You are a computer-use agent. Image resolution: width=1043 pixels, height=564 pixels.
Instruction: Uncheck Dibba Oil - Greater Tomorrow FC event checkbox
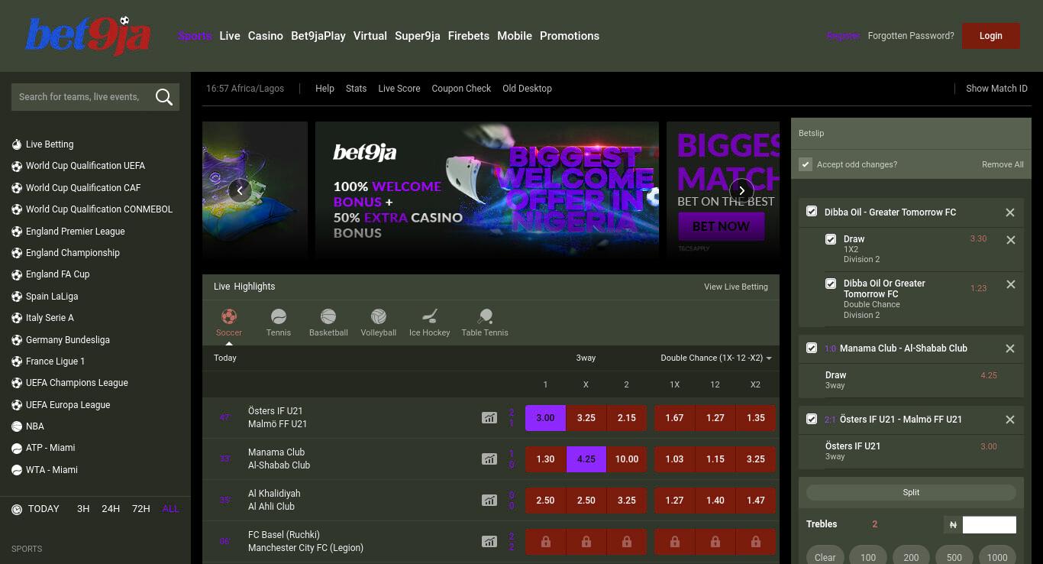(x=812, y=212)
